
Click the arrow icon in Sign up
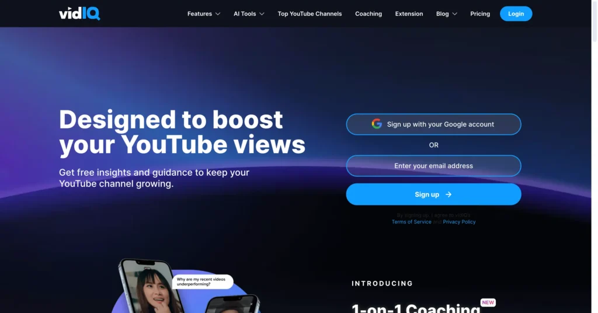tap(448, 194)
